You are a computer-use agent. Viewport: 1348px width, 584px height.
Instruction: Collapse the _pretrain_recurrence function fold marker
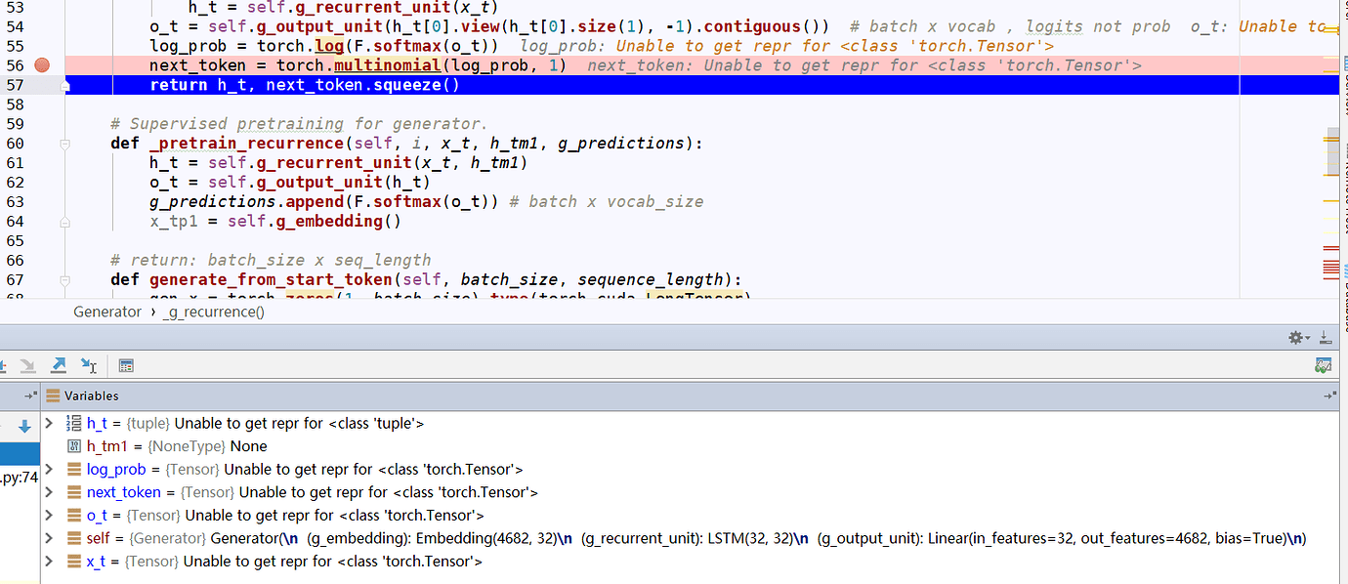click(65, 144)
